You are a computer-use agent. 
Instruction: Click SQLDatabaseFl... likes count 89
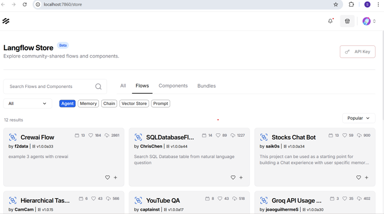coord(225,135)
